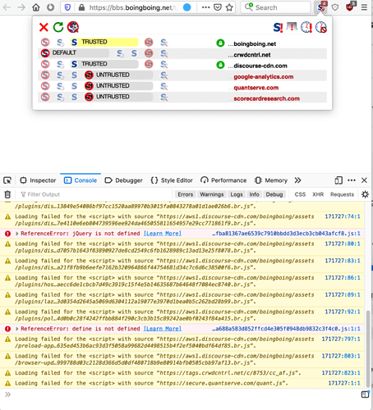Set quantserve.com to Default preset

(45, 86)
